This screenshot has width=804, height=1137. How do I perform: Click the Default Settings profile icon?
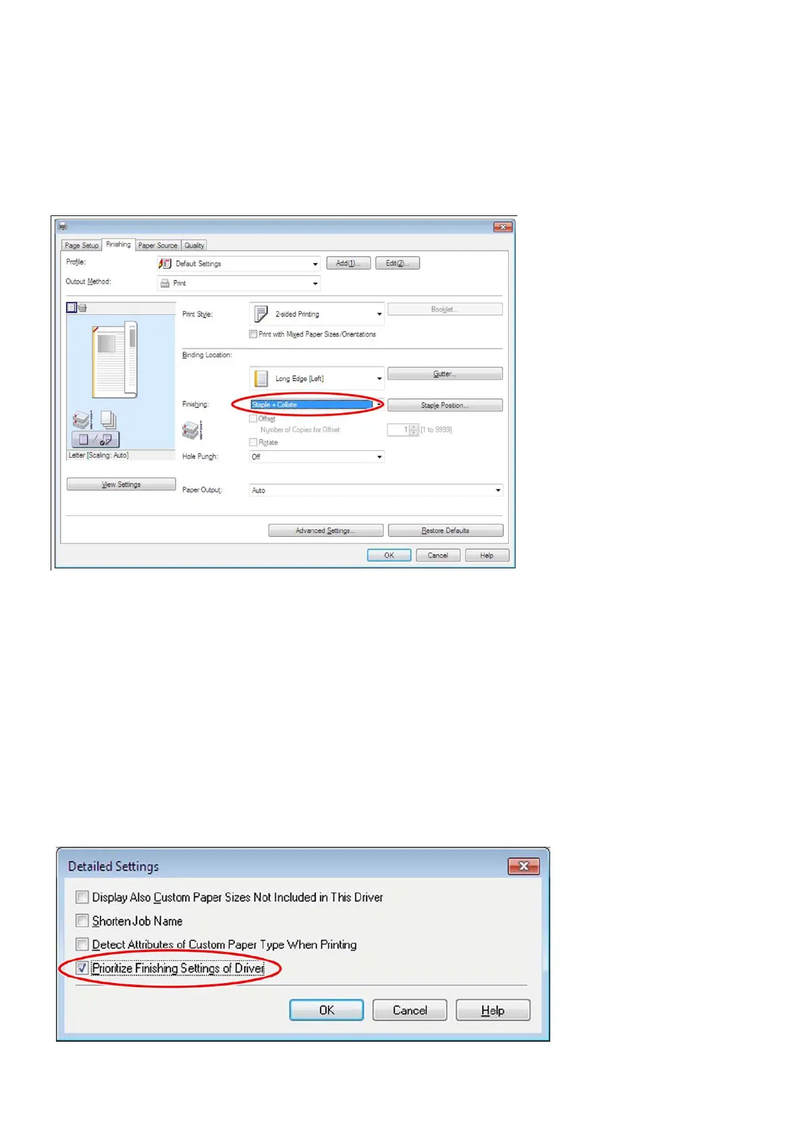[165, 263]
